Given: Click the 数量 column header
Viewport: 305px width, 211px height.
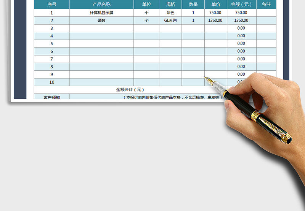Looking at the screenshot, I should click(193, 5).
